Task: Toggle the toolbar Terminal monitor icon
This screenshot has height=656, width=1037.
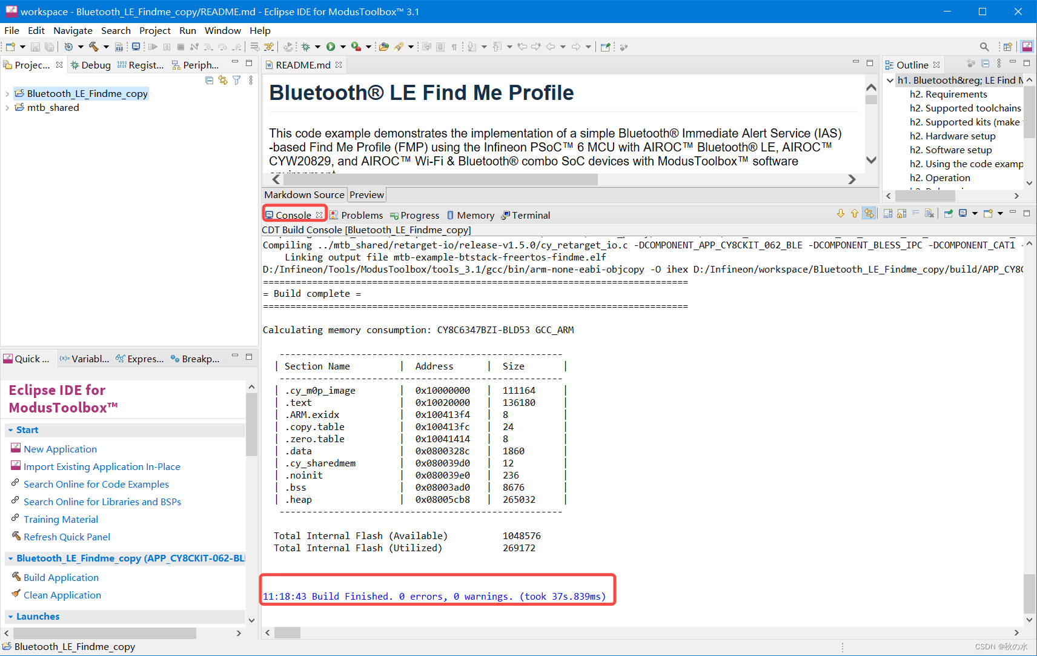Action: (136, 47)
